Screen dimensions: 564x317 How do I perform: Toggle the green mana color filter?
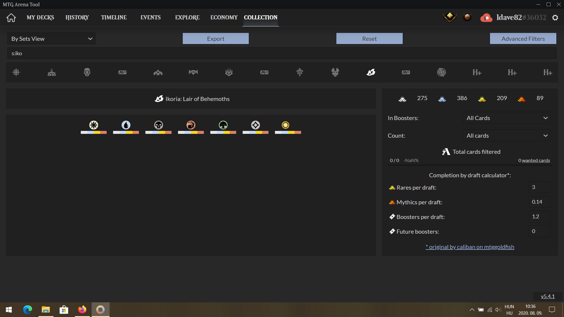click(x=223, y=125)
